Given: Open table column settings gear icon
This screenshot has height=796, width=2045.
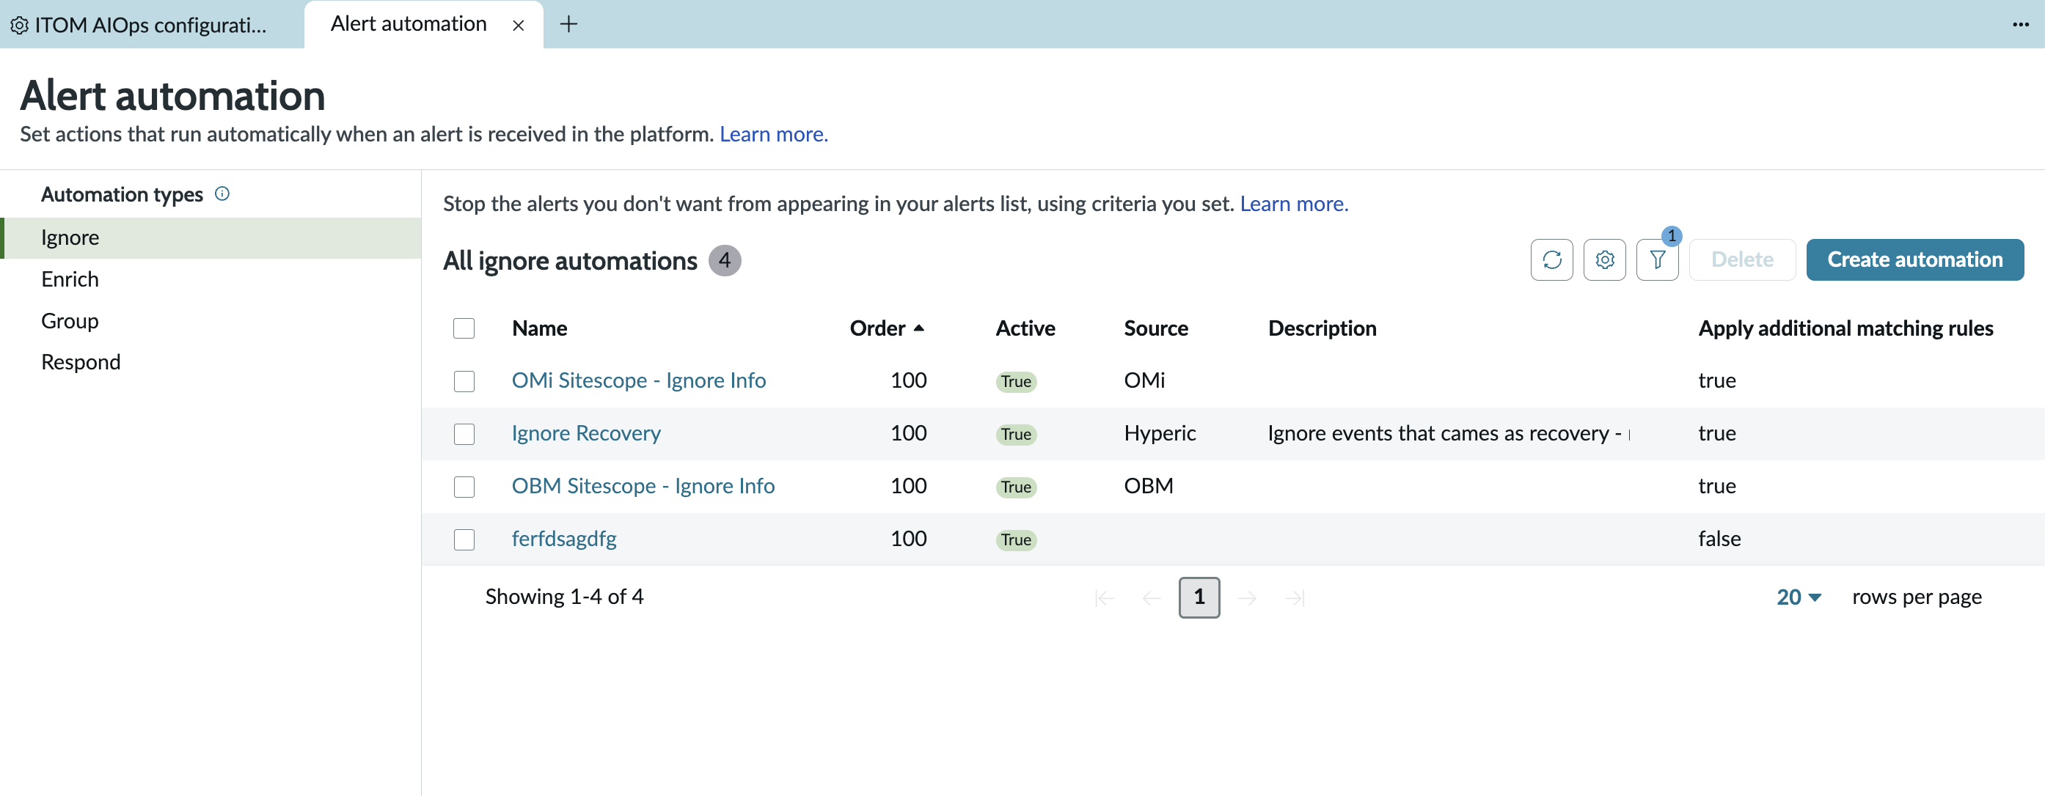Looking at the screenshot, I should point(1604,259).
